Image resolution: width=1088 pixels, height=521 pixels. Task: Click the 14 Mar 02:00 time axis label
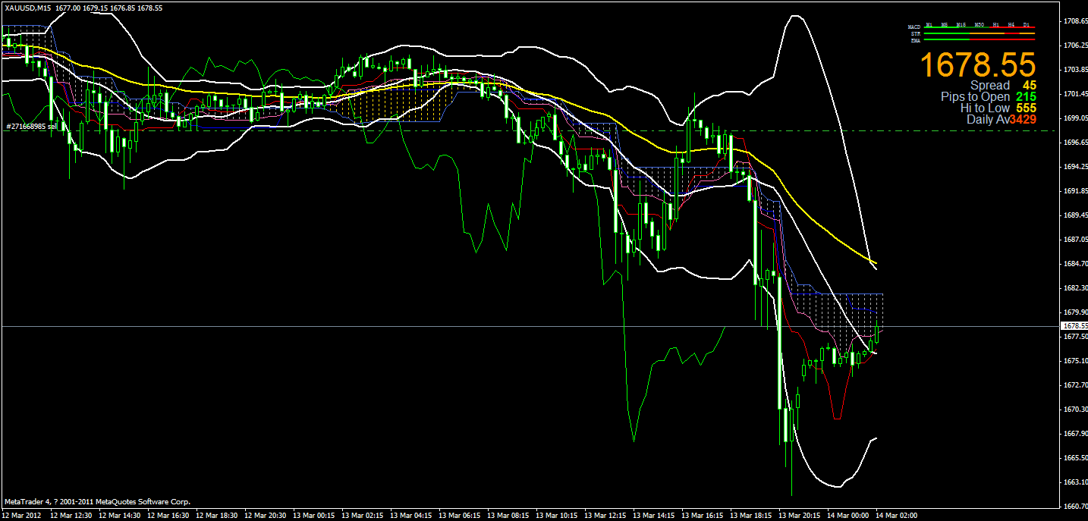point(898,515)
